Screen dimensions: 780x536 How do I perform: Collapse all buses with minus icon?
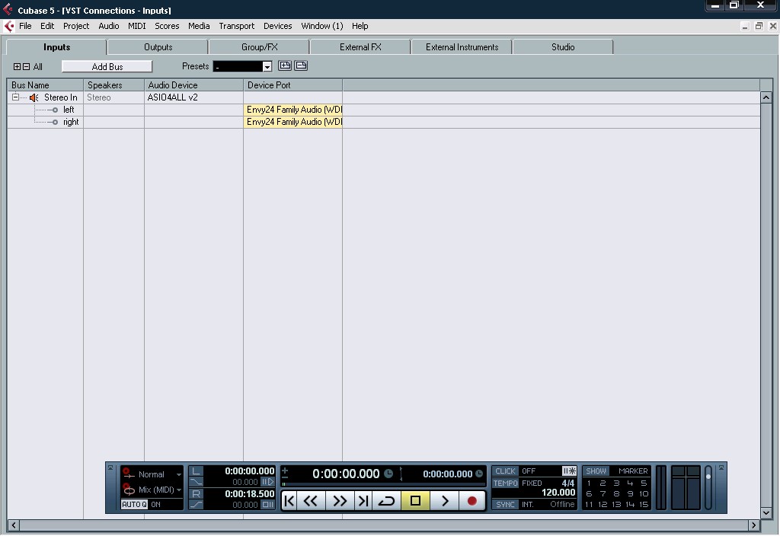(x=27, y=67)
